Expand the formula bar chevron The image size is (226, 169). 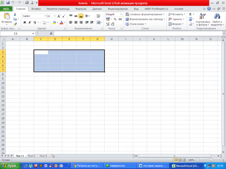[x=224, y=33]
